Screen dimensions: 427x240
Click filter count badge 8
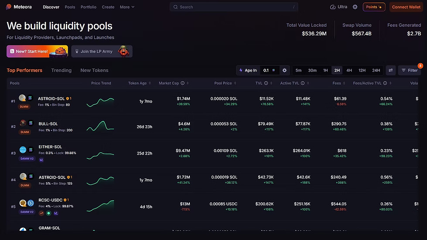[420, 65]
